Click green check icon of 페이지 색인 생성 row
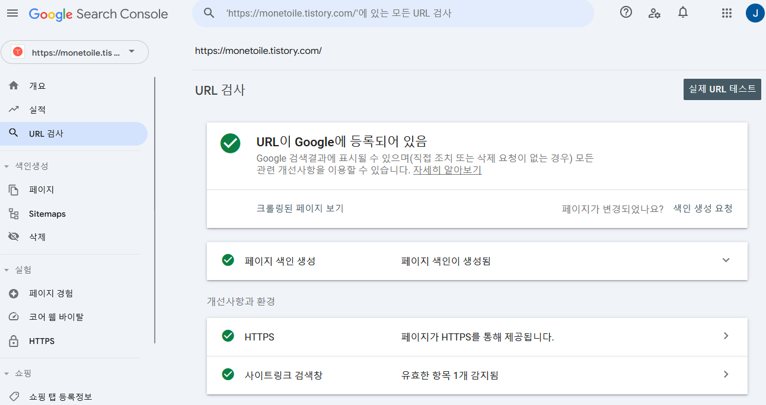Image resolution: width=766 pixels, height=405 pixels. point(228,260)
